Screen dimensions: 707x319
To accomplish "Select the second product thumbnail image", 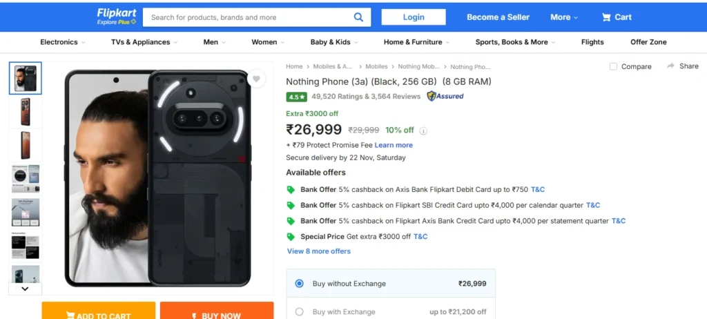I will (x=26, y=112).
